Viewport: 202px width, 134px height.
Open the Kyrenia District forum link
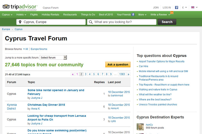pyautogui.click(x=12, y=107)
